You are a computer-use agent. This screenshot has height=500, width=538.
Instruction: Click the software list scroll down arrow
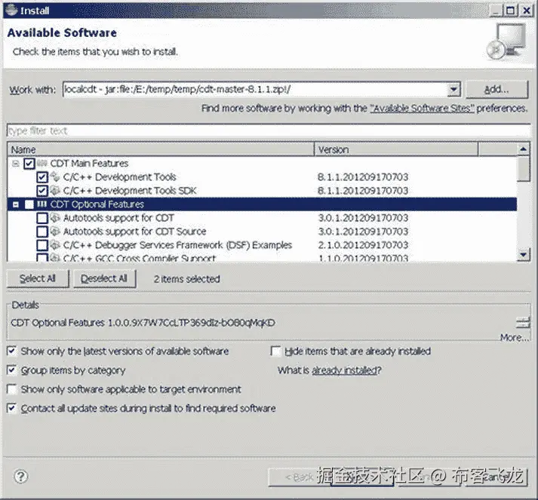[523, 255]
